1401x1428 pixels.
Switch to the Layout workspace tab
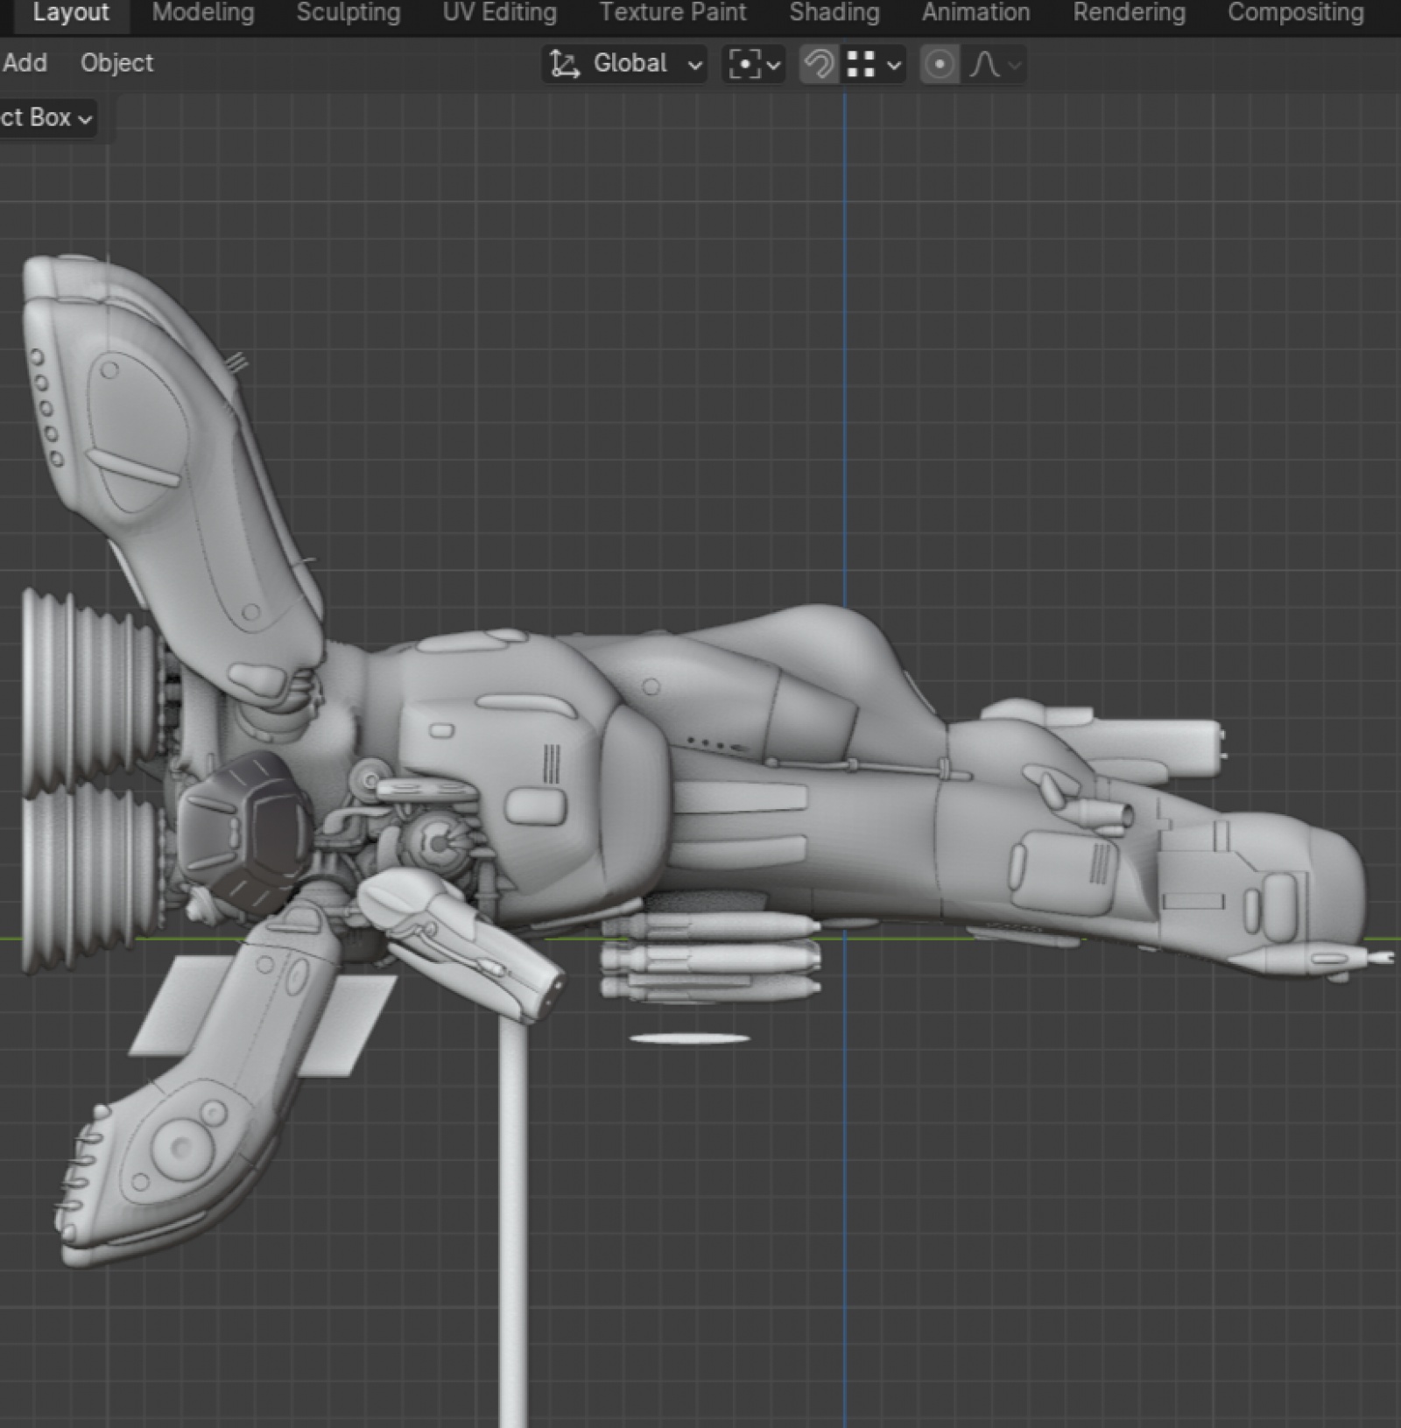[71, 12]
